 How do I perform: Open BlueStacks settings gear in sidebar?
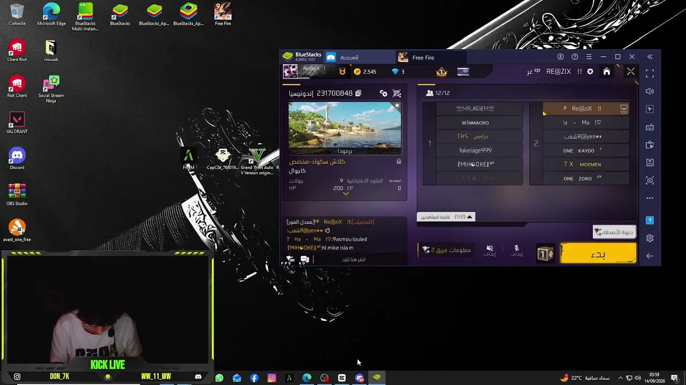650,238
